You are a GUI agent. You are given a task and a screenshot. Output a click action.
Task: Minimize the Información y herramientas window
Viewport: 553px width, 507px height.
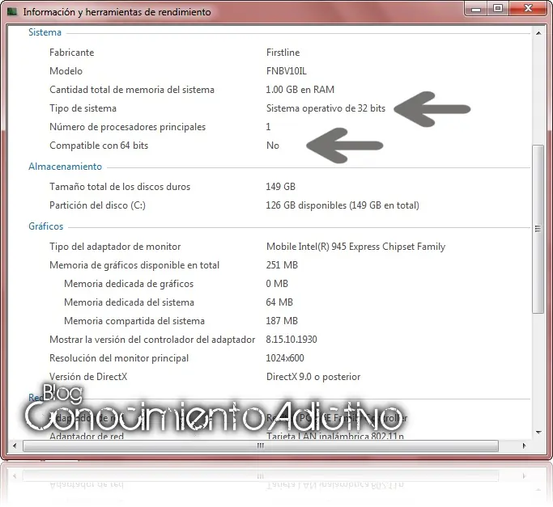pos(476,8)
